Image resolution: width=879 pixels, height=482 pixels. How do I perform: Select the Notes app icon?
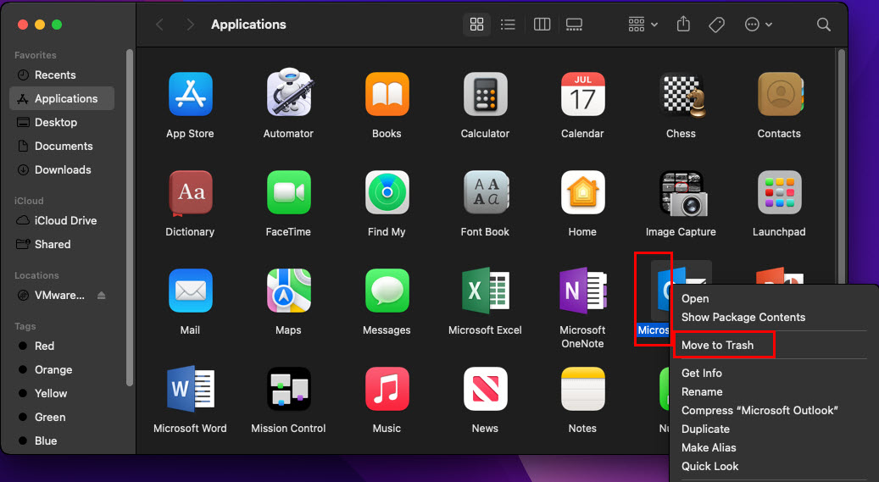click(x=582, y=389)
